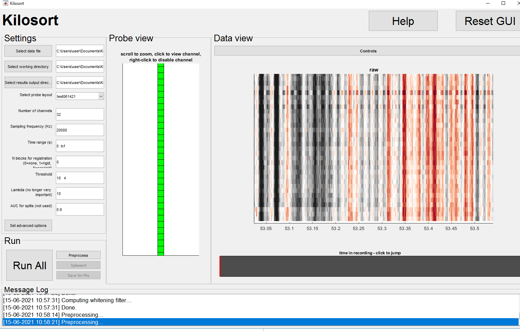Click the Threshold value field

(79, 178)
